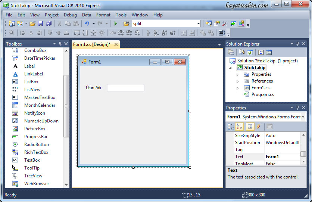Click the Redo toolbar icon

(100, 24)
